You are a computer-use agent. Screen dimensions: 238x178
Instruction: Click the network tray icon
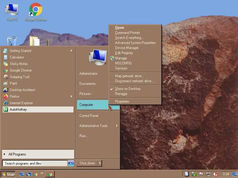[208, 174]
